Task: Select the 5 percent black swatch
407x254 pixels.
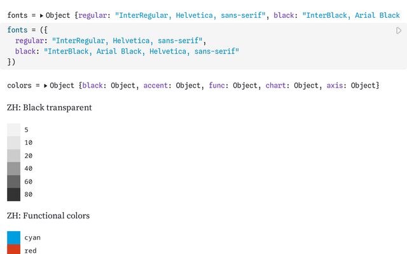Action: click(x=13, y=130)
